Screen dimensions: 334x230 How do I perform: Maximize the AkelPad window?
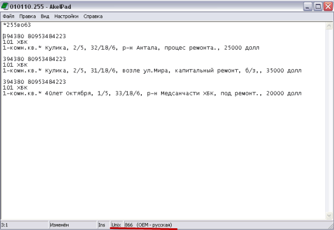(318, 6)
